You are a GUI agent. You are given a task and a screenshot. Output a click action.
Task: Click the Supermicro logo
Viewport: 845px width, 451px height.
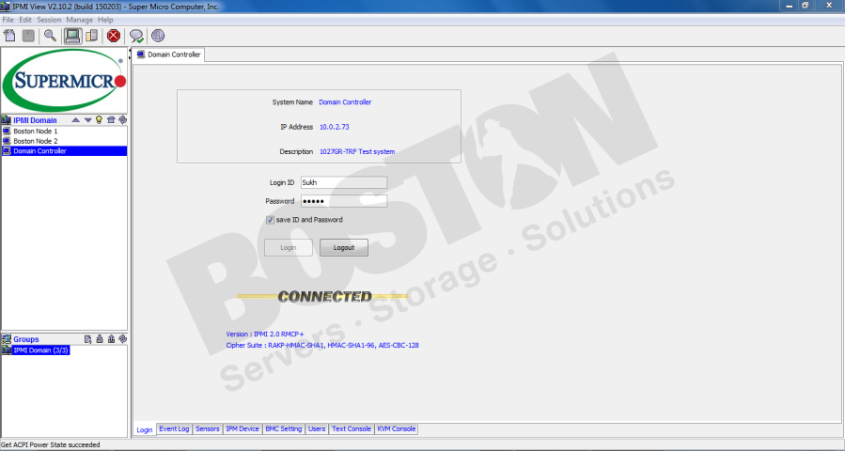click(64, 81)
